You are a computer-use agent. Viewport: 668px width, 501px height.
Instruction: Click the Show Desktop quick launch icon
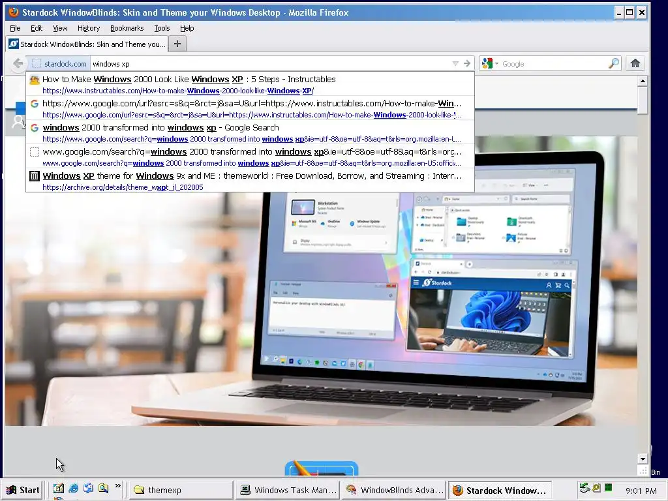pyautogui.click(x=58, y=489)
